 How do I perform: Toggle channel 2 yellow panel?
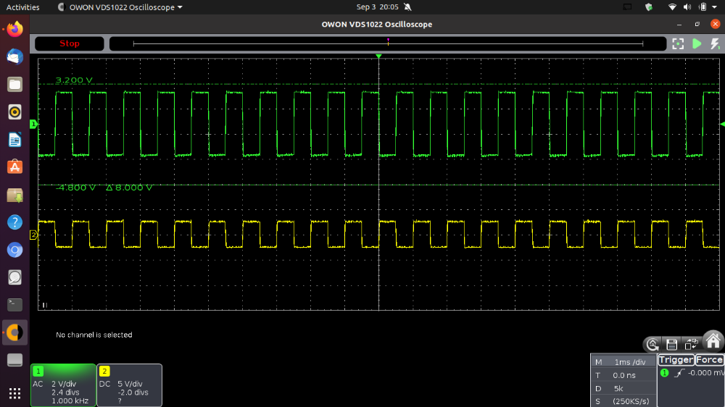click(x=130, y=385)
